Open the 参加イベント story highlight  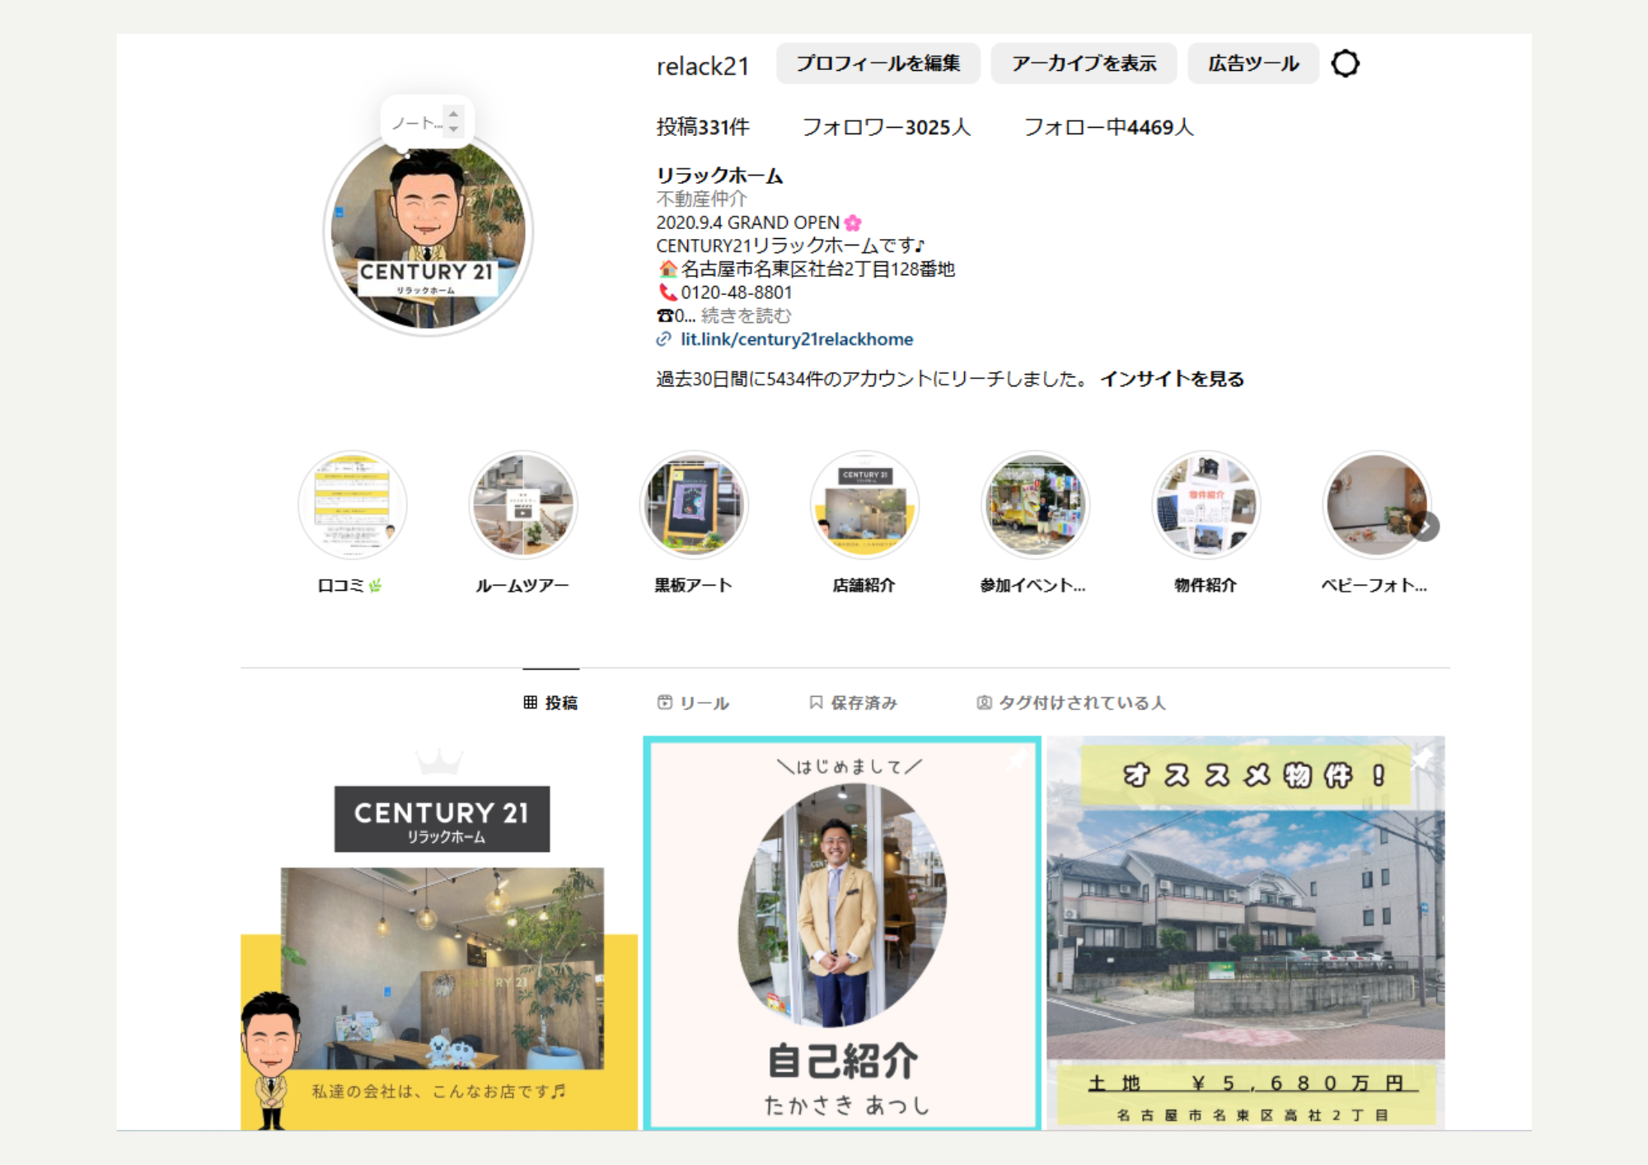[x=1035, y=505]
